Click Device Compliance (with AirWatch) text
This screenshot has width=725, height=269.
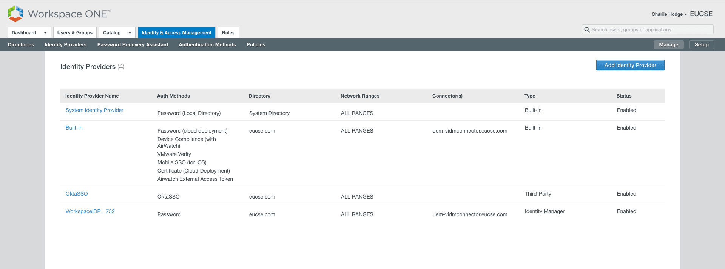187,143
